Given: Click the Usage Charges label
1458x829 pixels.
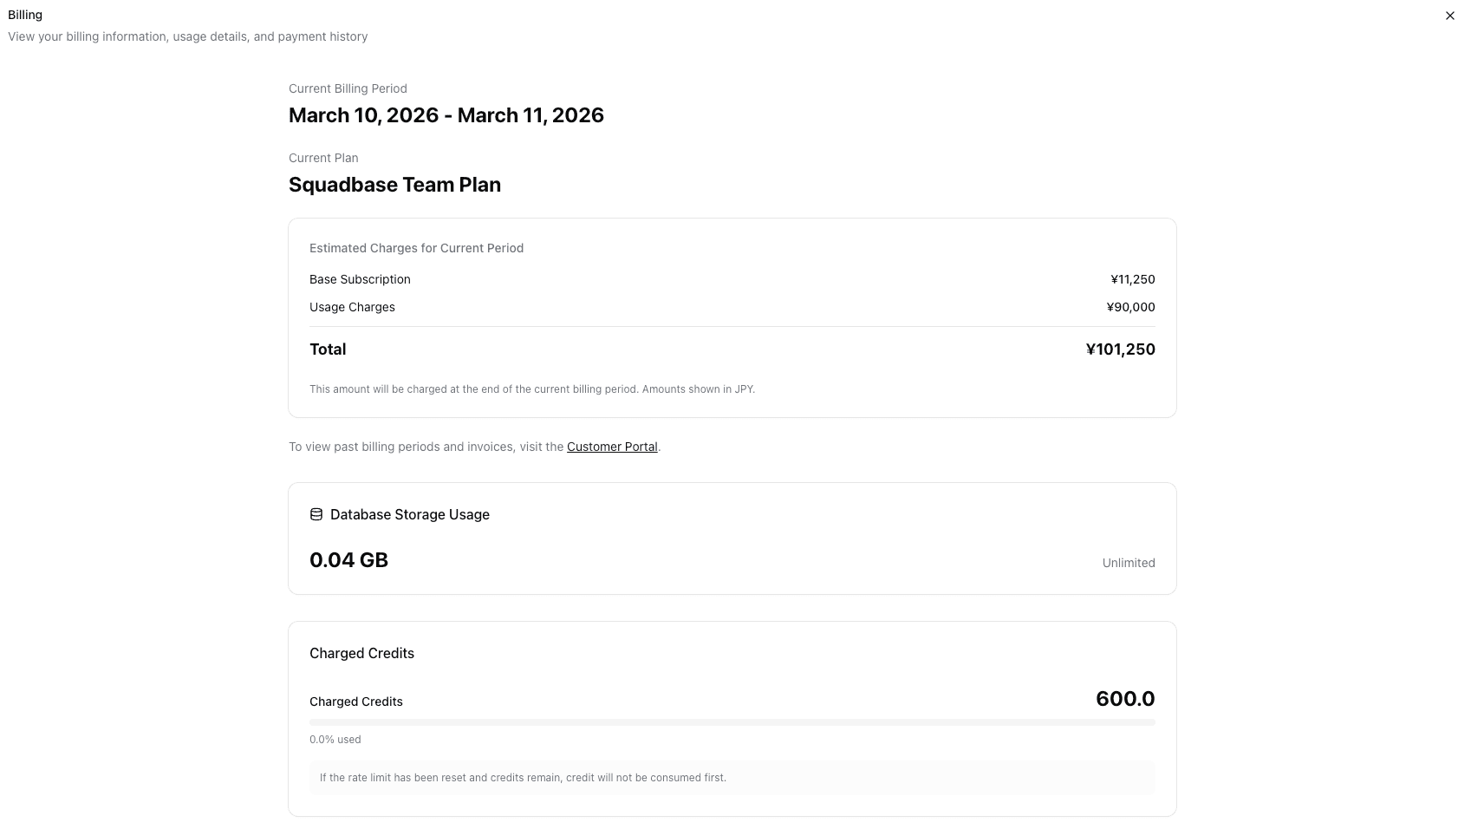Looking at the screenshot, I should pyautogui.click(x=352, y=307).
